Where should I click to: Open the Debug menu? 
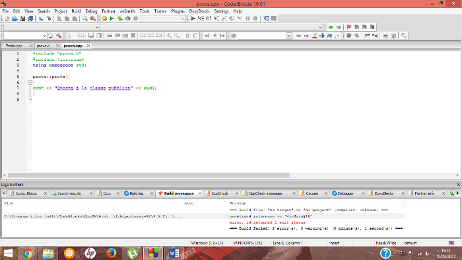point(91,11)
